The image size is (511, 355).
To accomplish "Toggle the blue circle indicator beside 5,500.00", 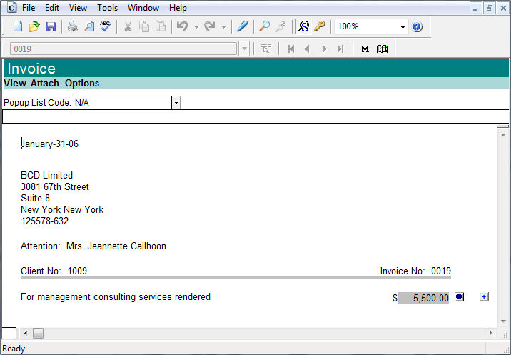I will coord(459,297).
